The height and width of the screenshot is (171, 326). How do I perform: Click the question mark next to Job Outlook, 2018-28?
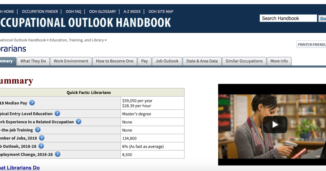tap(41, 146)
